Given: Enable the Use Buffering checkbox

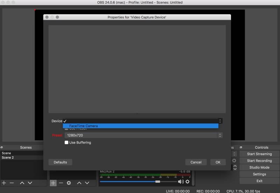Looking at the screenshot, I should point(66,142).
